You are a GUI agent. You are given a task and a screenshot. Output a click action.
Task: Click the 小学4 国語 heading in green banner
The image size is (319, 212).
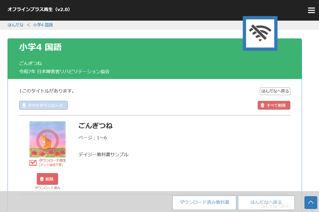(x=40, y=47)
